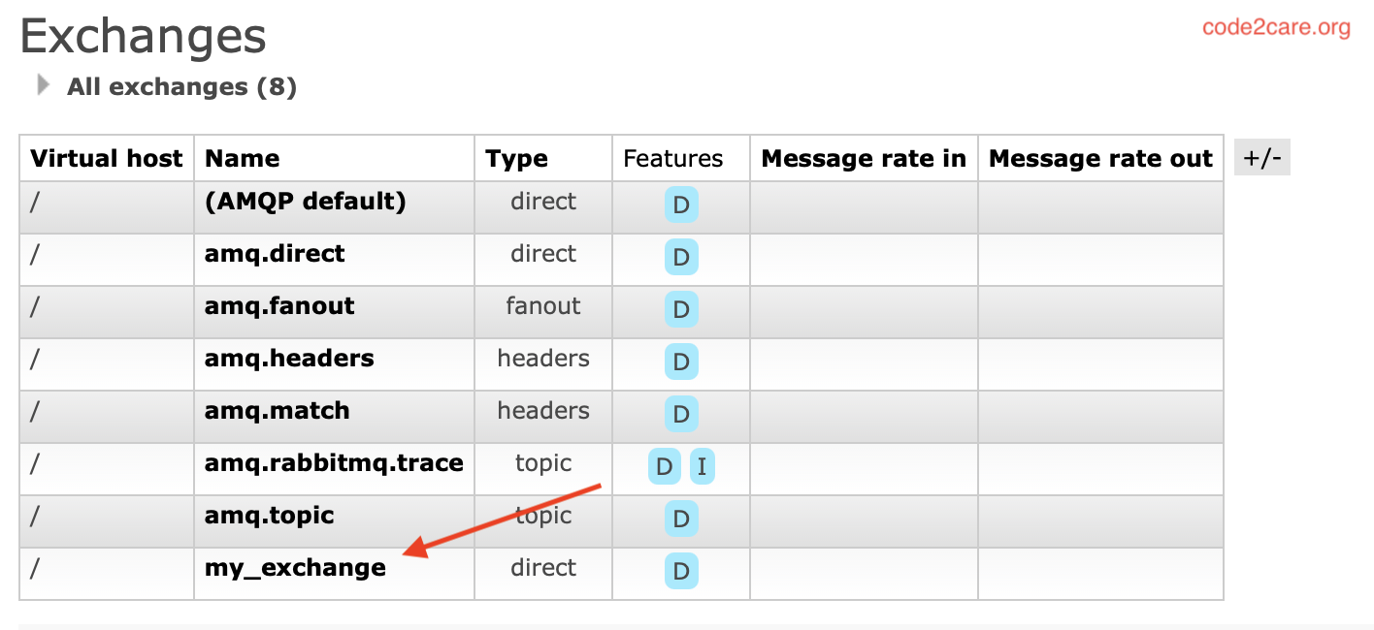The width and height of the screenshot is (1374, 630).
Task: Click the D badge on amq.rabbitmq.trace row
Action: tap(664, 466)
